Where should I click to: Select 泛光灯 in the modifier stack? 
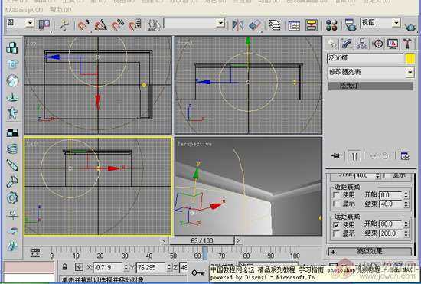coord(370,86)
